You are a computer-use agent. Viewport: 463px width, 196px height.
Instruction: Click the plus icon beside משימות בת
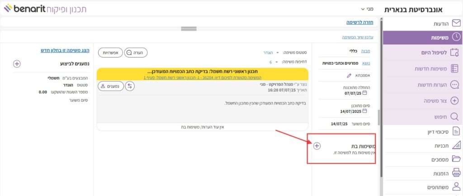point(317,146)
